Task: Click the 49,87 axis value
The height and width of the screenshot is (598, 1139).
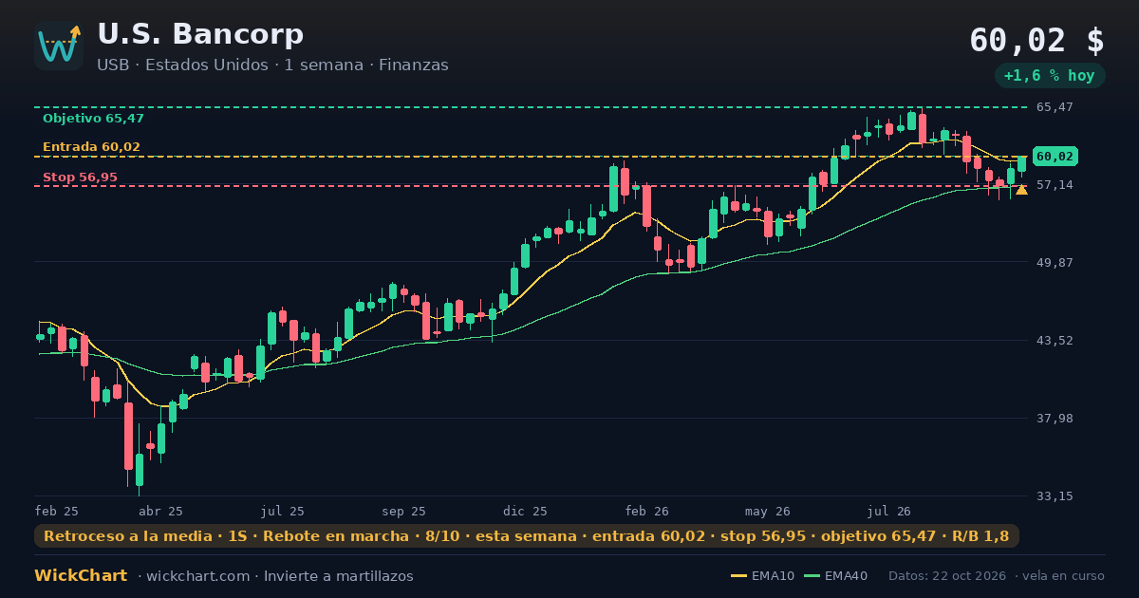Action: point(1055,262)
